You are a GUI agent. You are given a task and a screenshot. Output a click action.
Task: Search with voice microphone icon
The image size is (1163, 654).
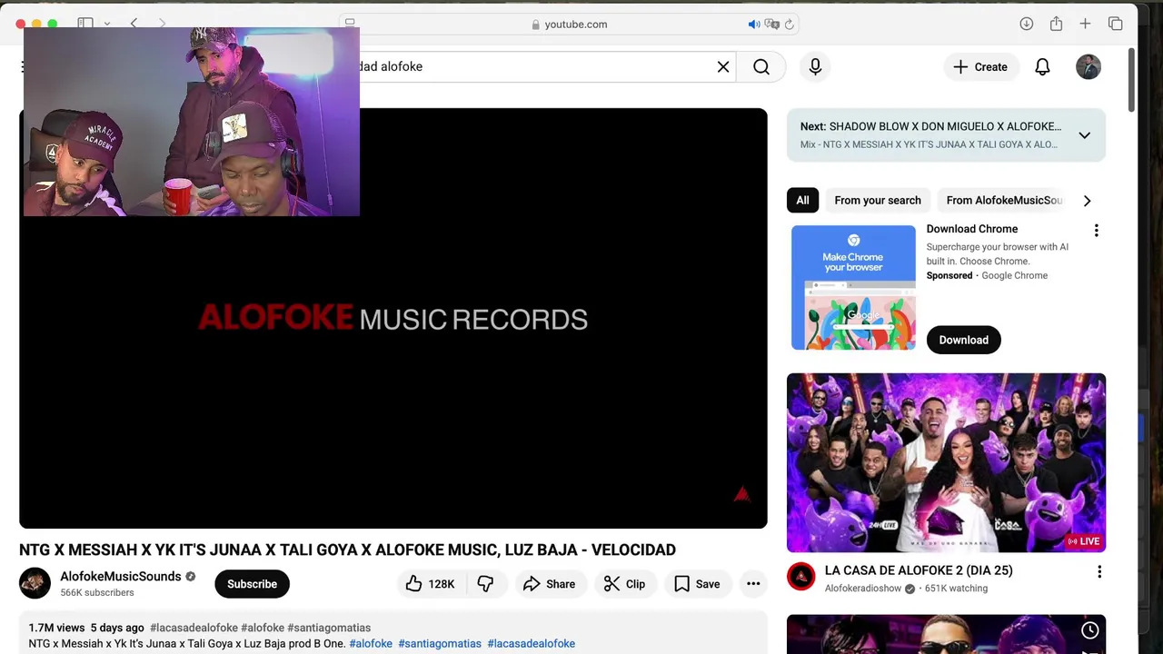click(815, 66)
